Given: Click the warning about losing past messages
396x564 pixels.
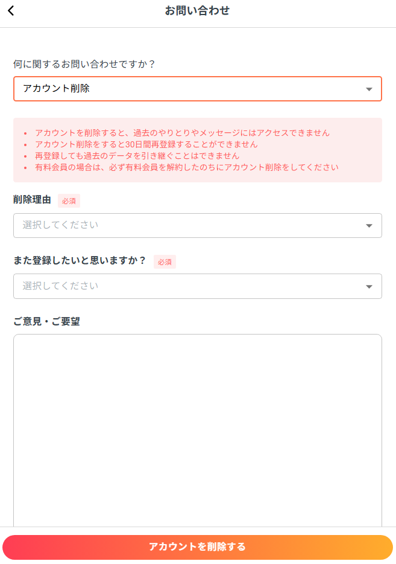Looking at the screenshot, I should click(x=182, y=133).
